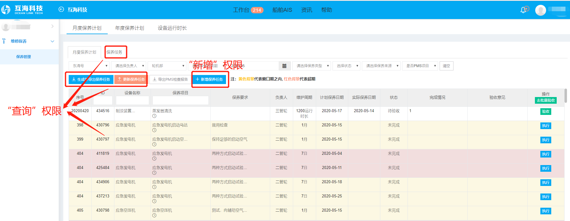Collapse the 维修保养 menu section
Screen dimensions: 570x221
click(52, 41)
